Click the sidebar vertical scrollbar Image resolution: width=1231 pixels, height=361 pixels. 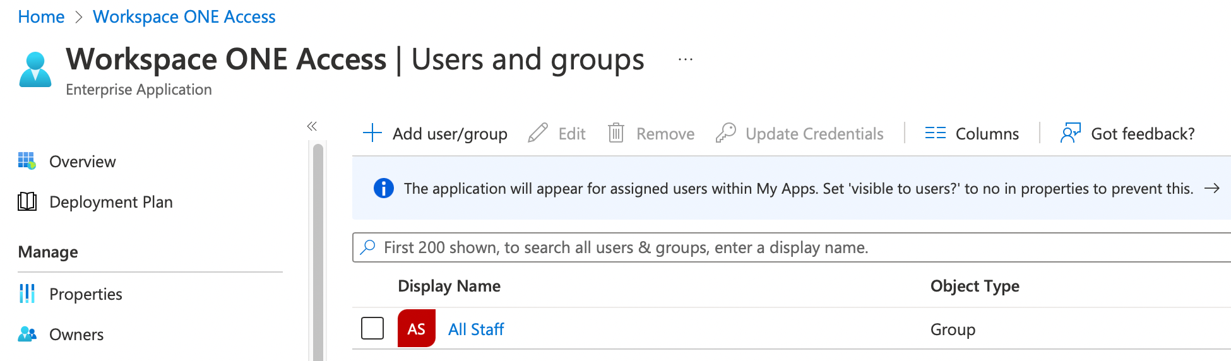pyautogui.click(x=318, y=252)
